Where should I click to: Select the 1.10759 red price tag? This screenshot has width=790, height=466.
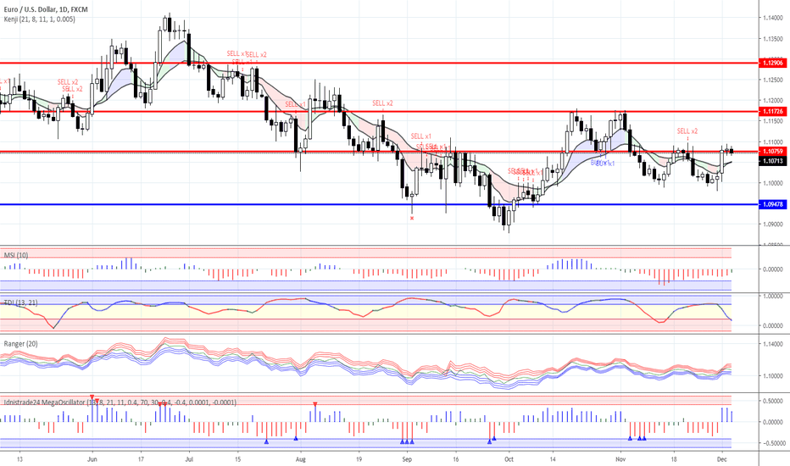click(x=772, y=152)
